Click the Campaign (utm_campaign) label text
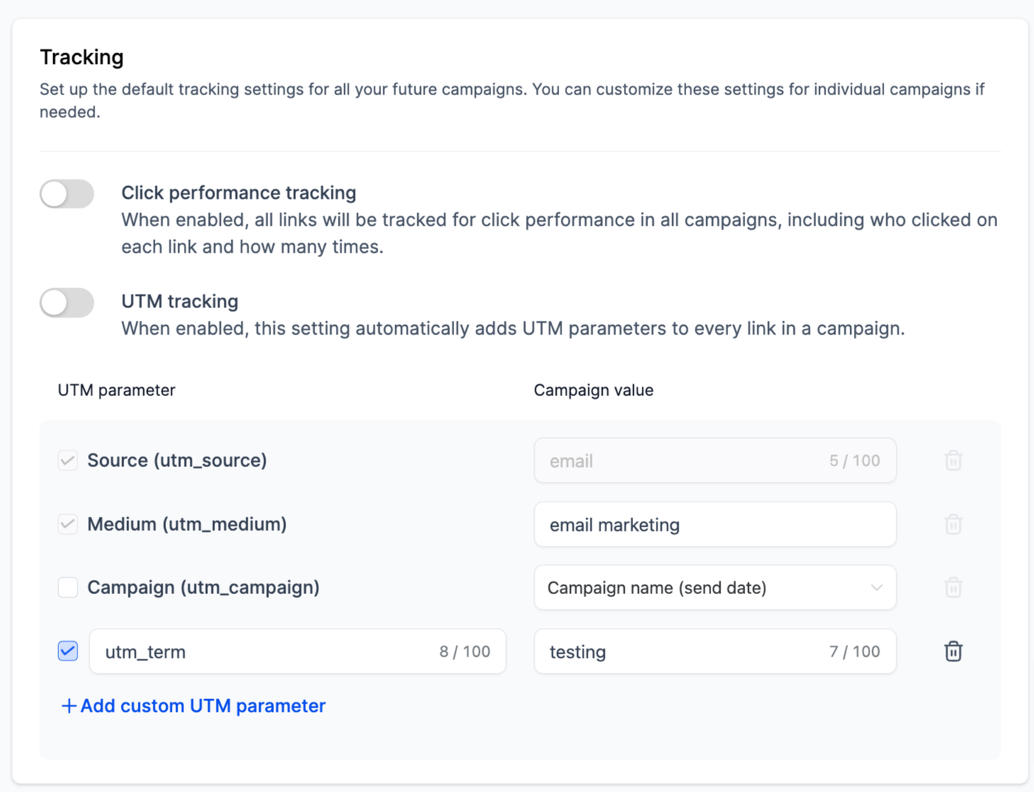Image resolution: width=1034 pixels, height=792 pixels. coord(203,588)
